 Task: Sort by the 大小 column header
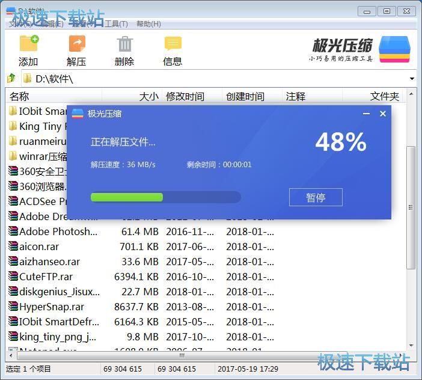(x=132, y=96)
